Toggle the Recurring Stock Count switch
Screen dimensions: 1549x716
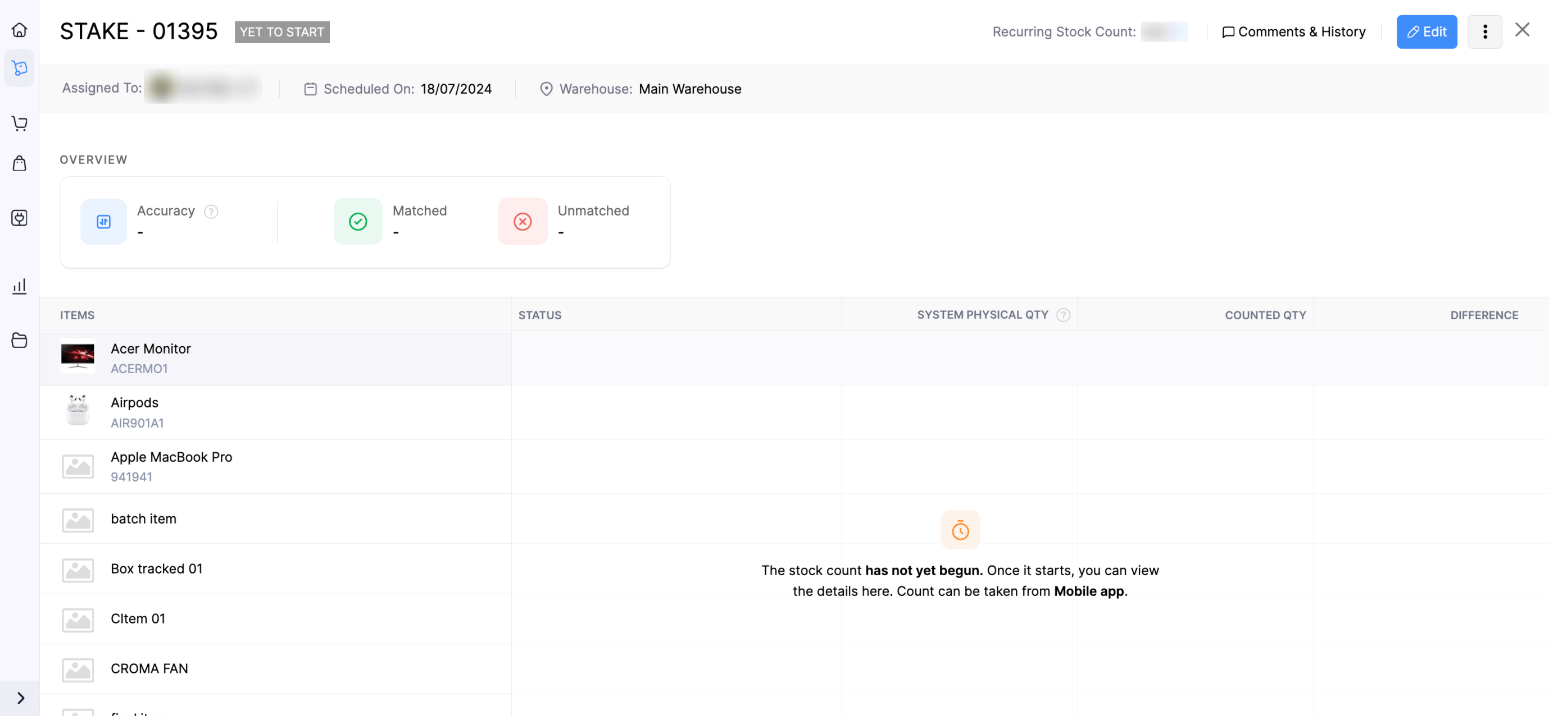(1163, 30)
